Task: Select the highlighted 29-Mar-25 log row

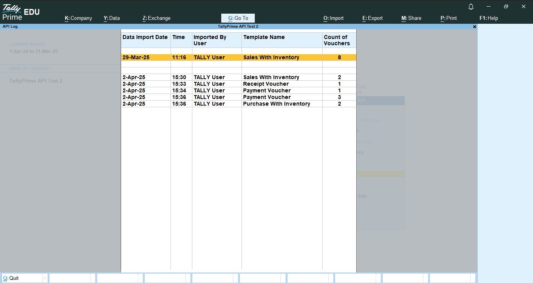Action: click(239, 57)
